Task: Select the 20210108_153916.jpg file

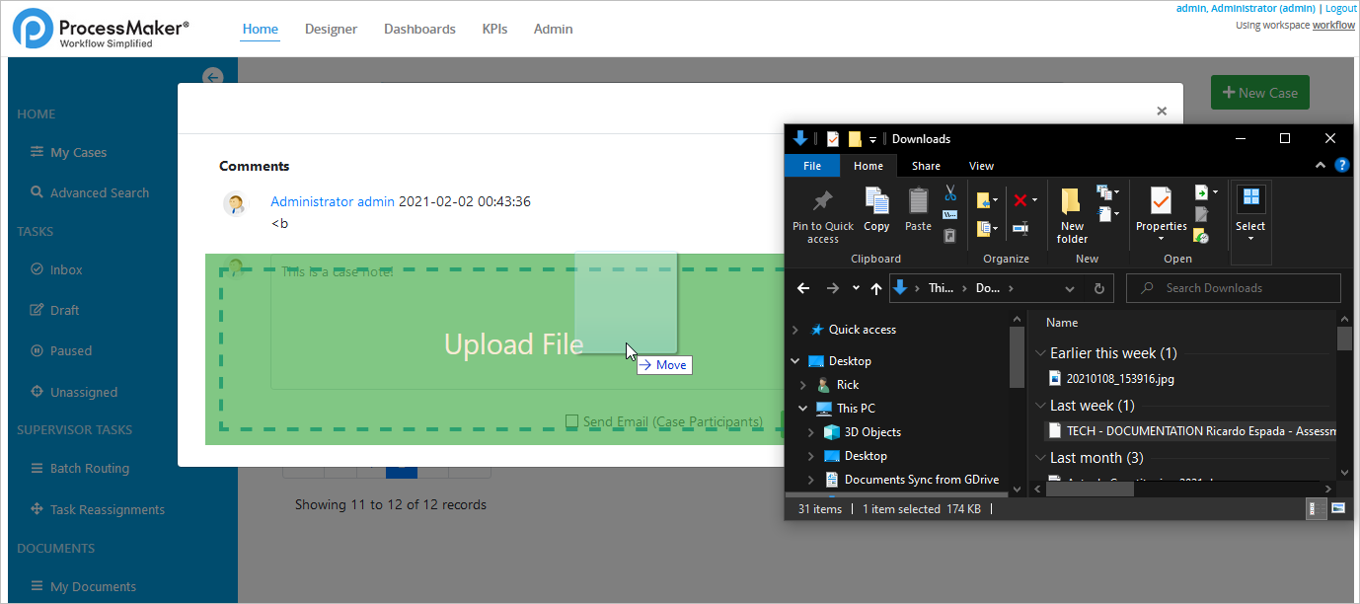Action: [x=1119, y=378]
